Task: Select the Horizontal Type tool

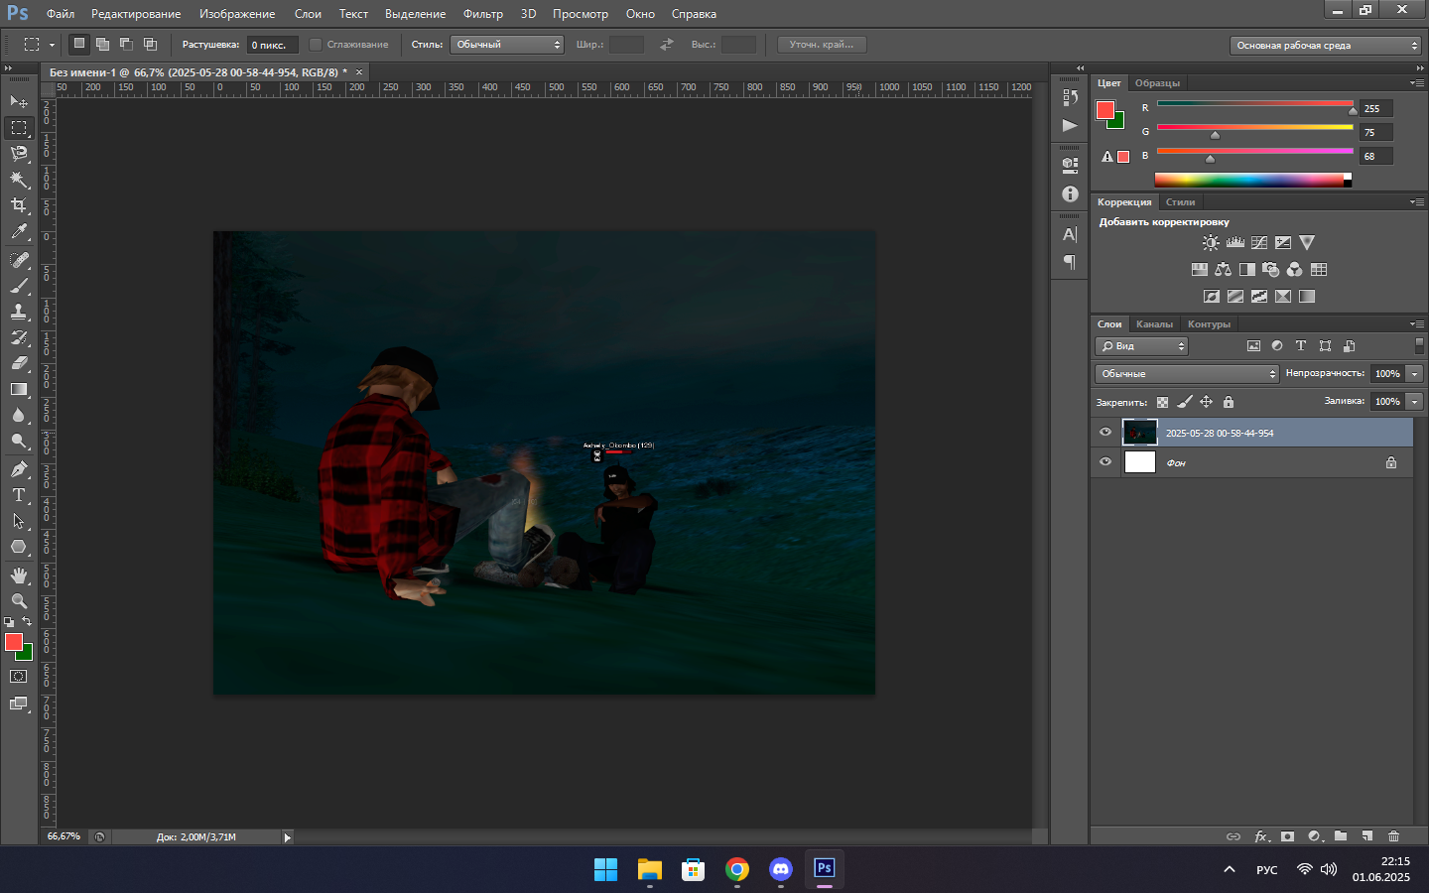Action: (19, 495)
